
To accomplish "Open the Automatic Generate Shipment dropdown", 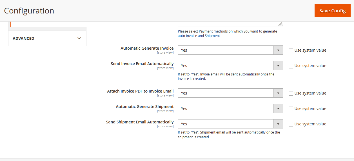I will (x=230, y=109).
